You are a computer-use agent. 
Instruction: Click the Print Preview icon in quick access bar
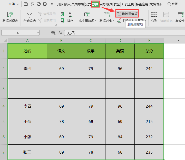[45, 4]
